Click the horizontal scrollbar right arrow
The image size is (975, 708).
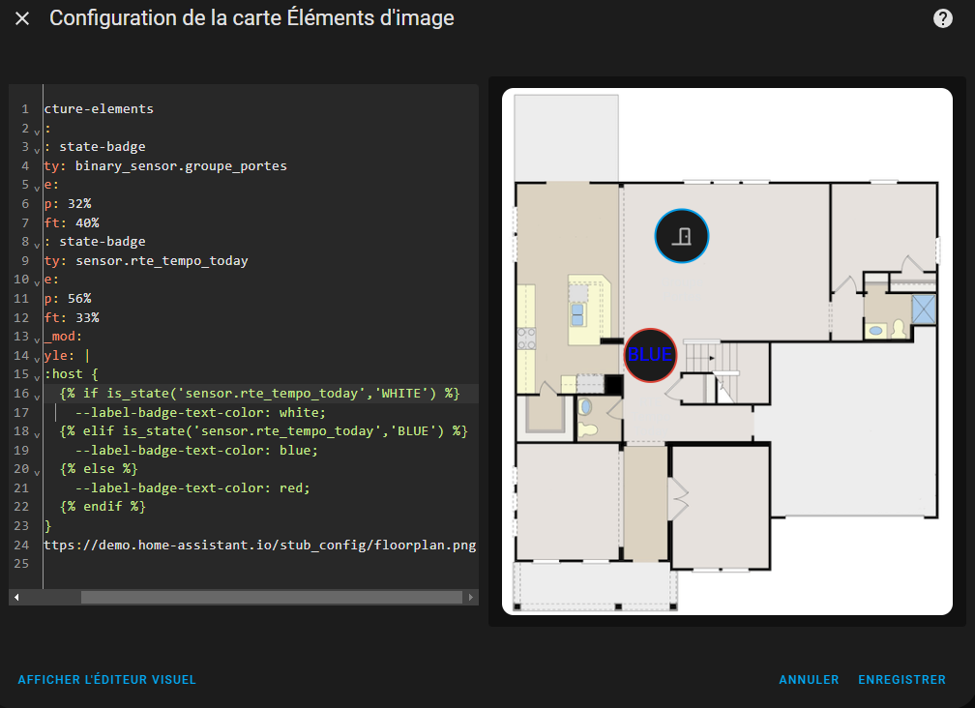pos(471,598)
